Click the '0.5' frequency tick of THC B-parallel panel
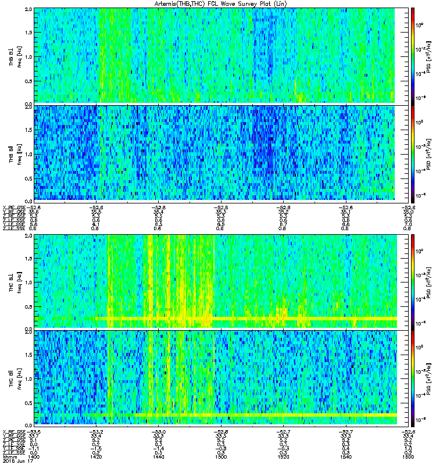 pos(28,403)
